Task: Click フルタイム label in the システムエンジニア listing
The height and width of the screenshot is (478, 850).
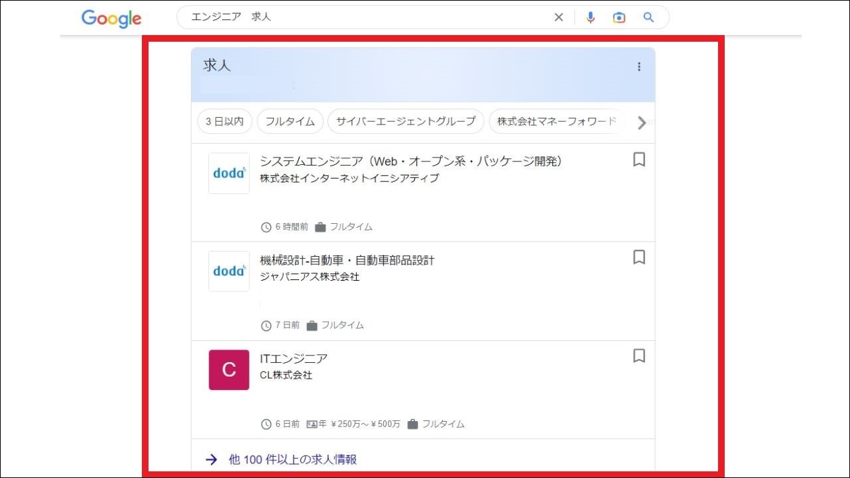Action: coord(351,227)
